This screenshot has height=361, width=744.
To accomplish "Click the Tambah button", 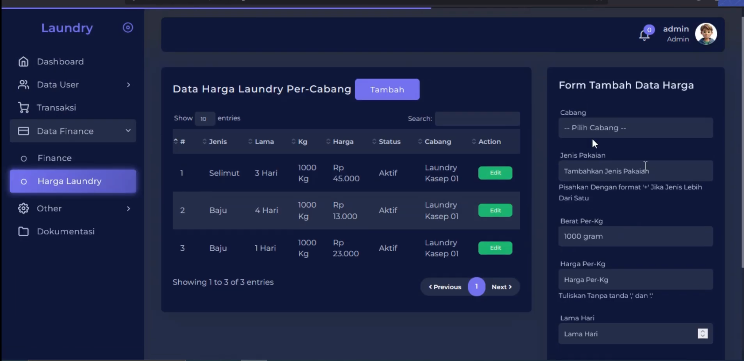I will (387, 90).
